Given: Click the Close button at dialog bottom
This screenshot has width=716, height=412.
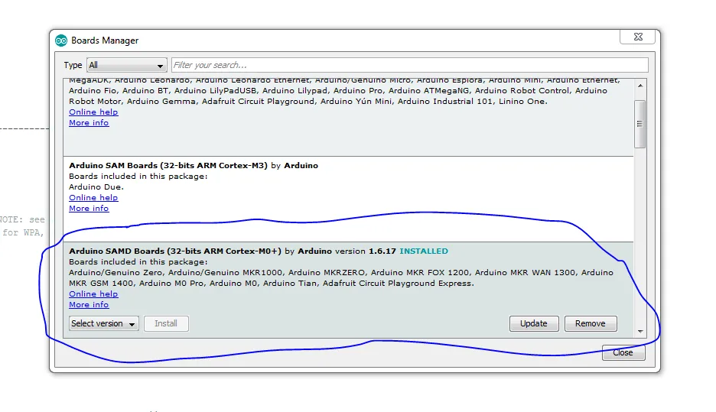Looking at the screenshot, I should tap(623, 352).
